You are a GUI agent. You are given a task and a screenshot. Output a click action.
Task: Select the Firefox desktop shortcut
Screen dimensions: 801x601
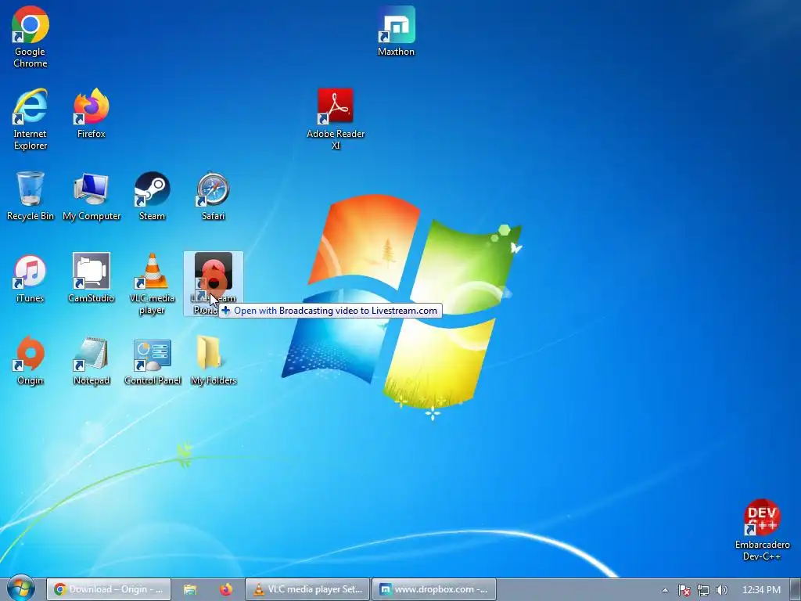(91, 113)
